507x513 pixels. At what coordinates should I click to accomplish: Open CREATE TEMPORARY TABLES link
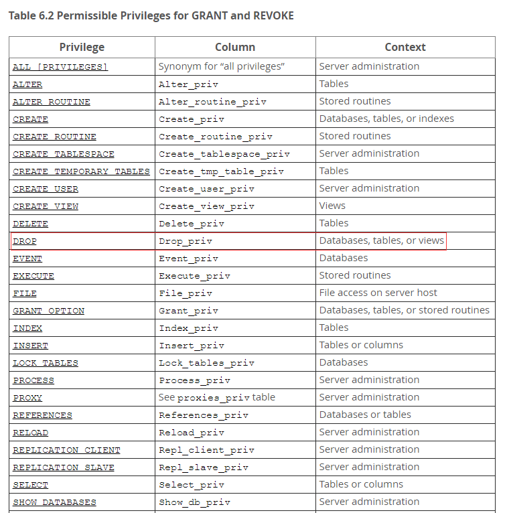tap(81, 171)
